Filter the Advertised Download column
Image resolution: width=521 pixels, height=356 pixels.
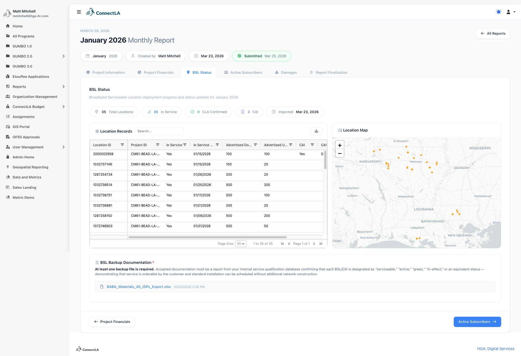(x=255, y=145)
